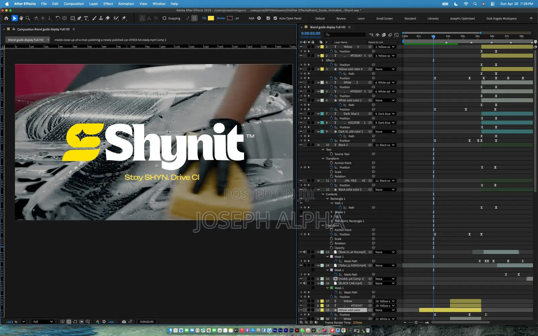Open the viewer resolution Full dropdown
The image size is (538, 336).
click(43, 322)
